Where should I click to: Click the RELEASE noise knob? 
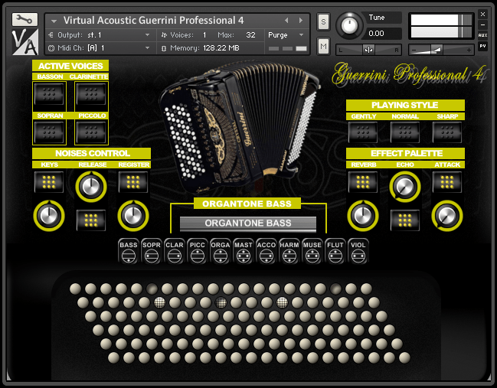point(91,187)
